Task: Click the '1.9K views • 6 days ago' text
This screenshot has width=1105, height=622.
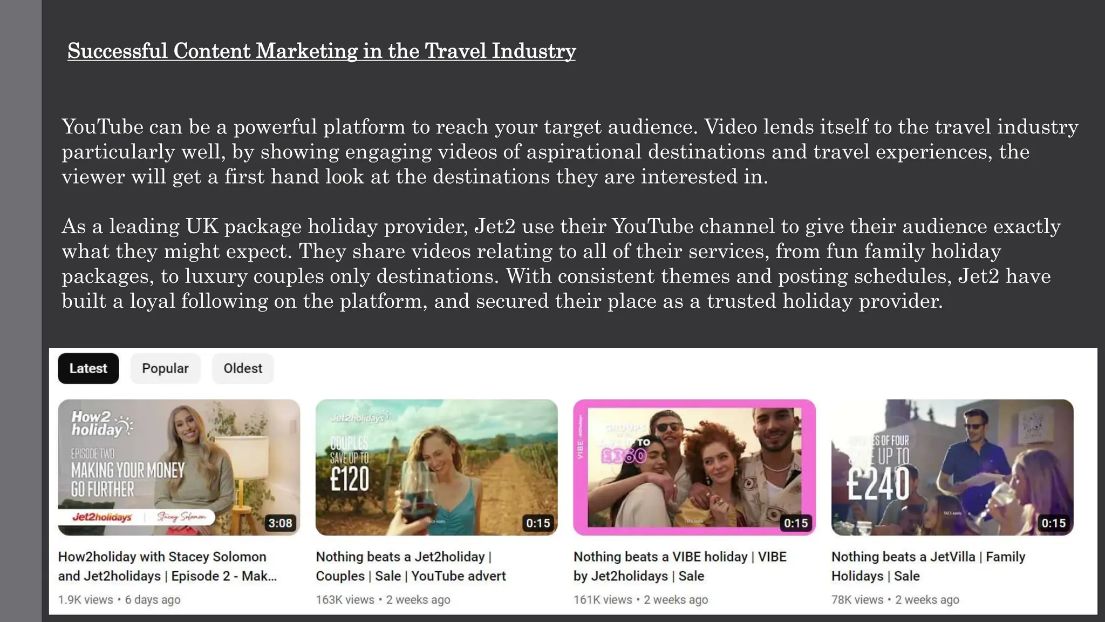Action: [119, 600]
